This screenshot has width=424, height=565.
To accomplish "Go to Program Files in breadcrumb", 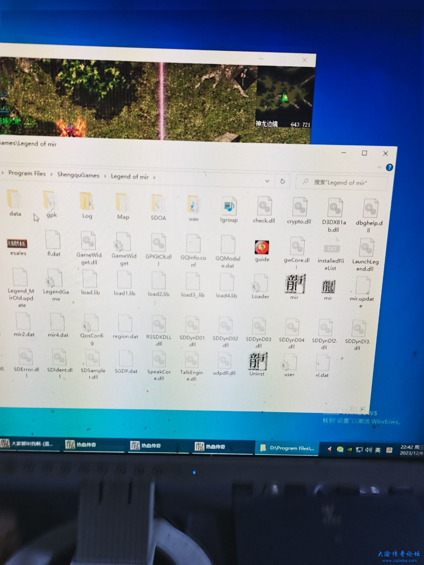I will (x=27, y=174).
